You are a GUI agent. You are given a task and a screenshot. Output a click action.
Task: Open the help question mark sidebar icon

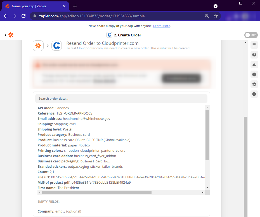tap(254, 55)
